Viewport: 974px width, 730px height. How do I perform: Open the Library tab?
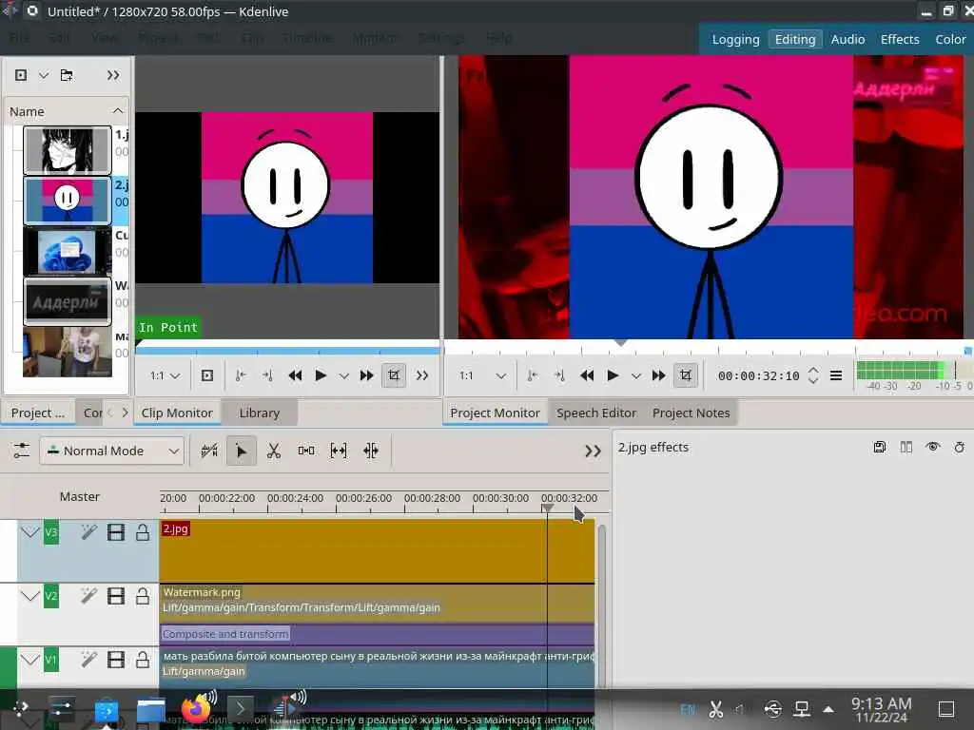260,413
